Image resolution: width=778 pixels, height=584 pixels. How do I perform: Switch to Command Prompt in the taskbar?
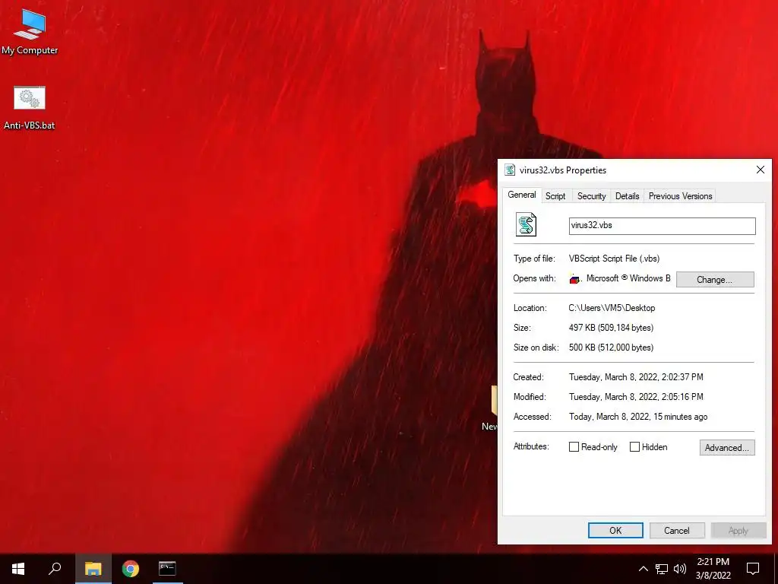tap(167, 569)
